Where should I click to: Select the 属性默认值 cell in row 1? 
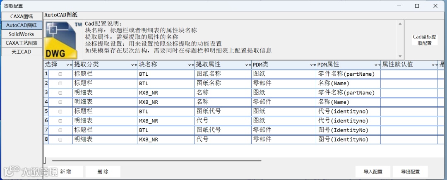(409, 74)
